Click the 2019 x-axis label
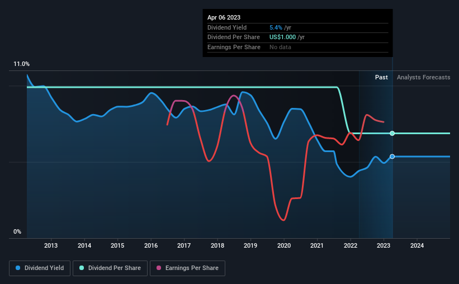This screenshot has width=459, height=284. (250, 245)
